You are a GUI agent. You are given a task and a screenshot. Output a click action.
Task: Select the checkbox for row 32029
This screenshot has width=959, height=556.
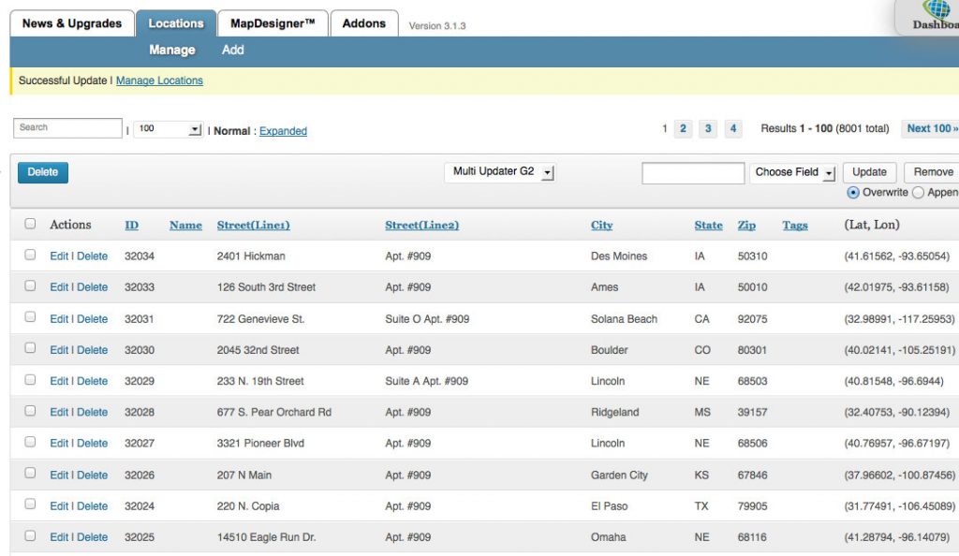pyautogui.click(x=30, y=380)
